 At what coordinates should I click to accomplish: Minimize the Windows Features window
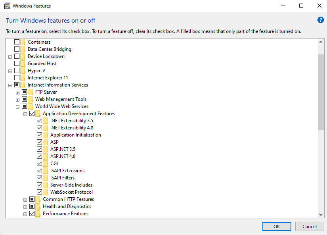[x=283, y=6]
